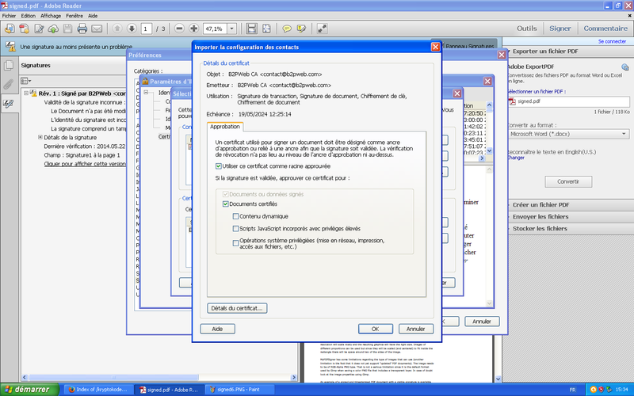The height and width of the screenshot is (396, 634).
Task: Open the Page Thumbnails side panel icon
Action: [x=9, y=66]
